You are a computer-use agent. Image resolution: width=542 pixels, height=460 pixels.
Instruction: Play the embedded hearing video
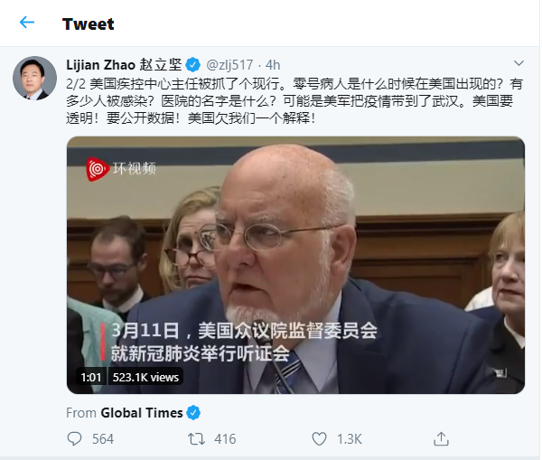(x=295, y=265)
